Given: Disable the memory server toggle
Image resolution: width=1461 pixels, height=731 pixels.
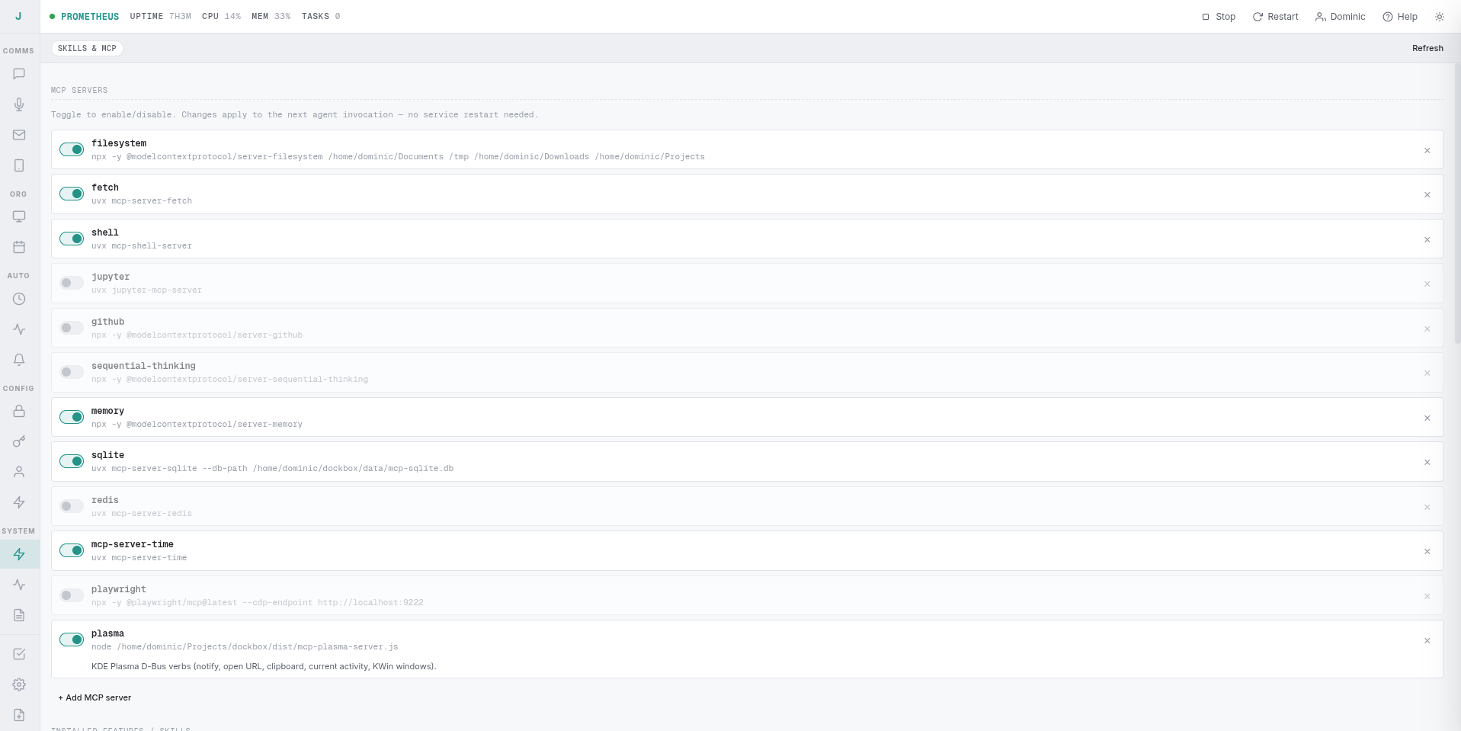Looking at the screenshot, I should click(72, 417).
